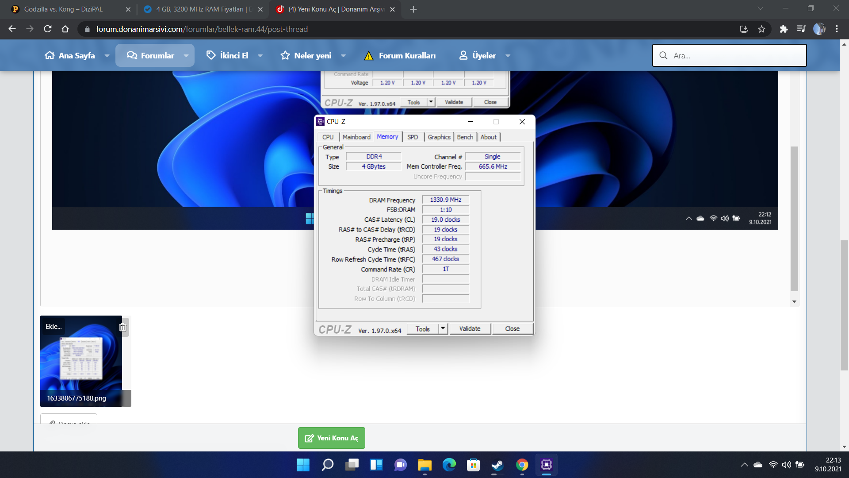Expand the Neler yeni dropdown arrow
Screen dimensions: 849x478
tap(344, 56)
